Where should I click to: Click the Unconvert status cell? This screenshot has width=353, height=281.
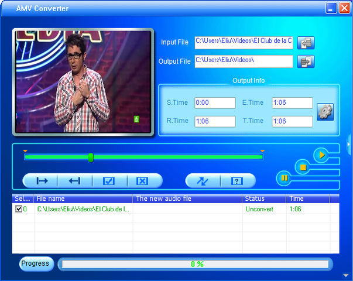point(259,209)
